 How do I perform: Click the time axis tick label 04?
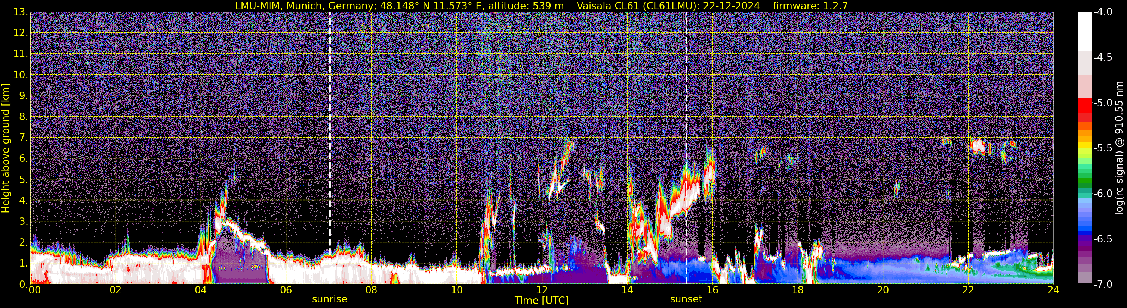pyautogui.click(x=201, y=290)
